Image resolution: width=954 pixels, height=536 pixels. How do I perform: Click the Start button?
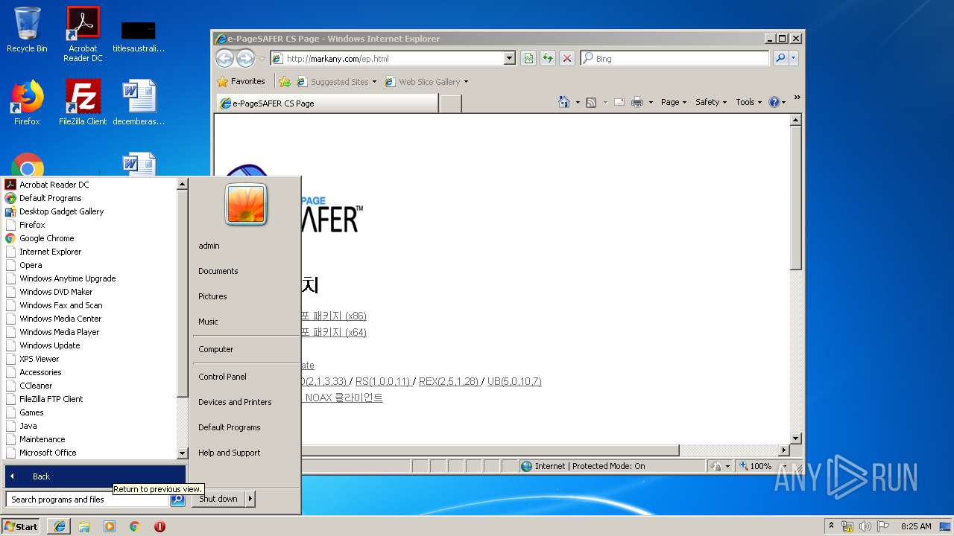21,526
